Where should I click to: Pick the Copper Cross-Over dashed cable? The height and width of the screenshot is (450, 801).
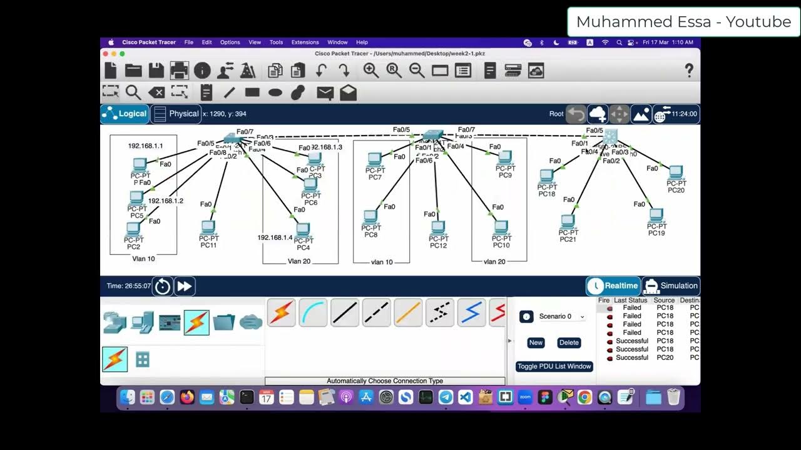[x=377, y=312]
